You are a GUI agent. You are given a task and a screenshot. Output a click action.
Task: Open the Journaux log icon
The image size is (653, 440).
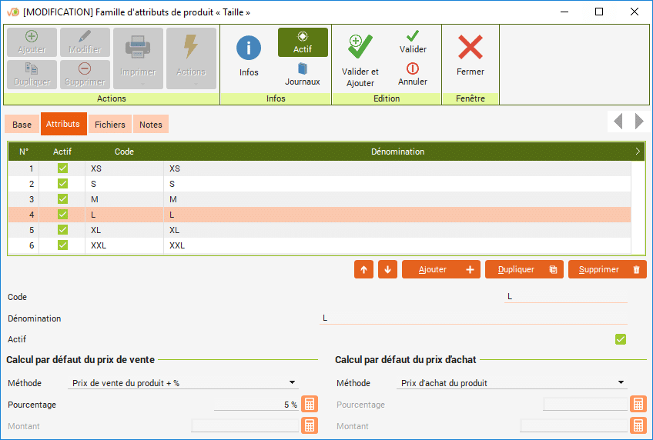pos(303,70)
